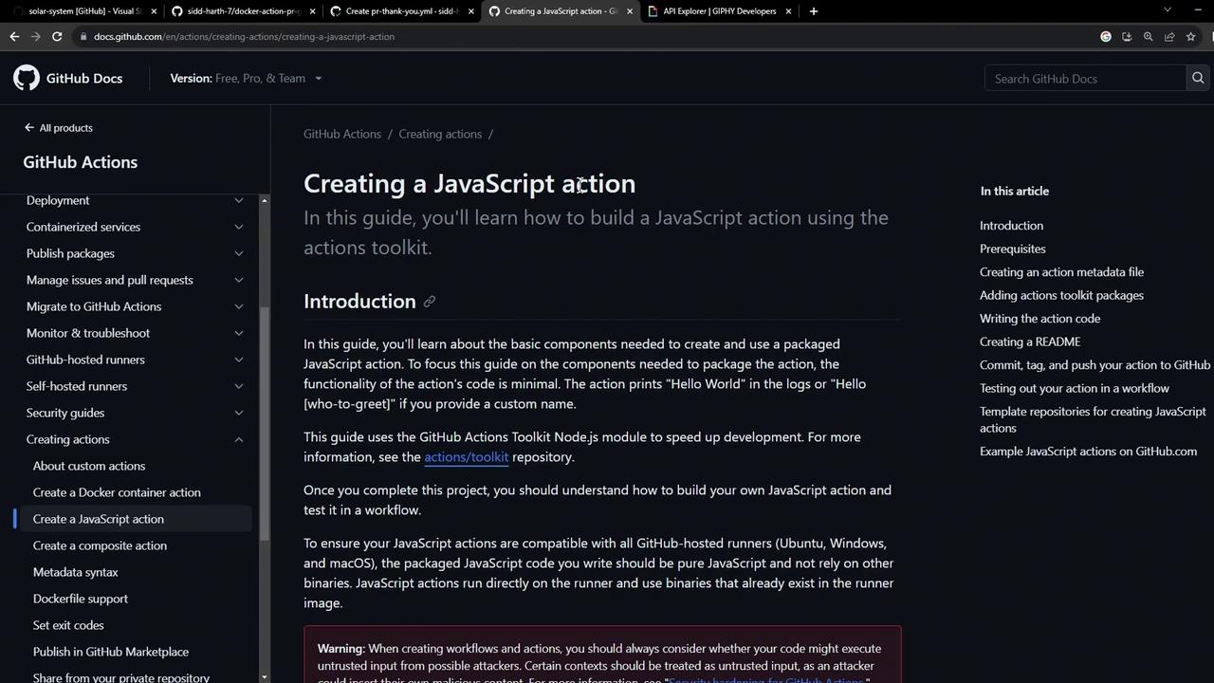
Task: Open the GitHub Actions sidebar heading
Action: coord(81,162)
